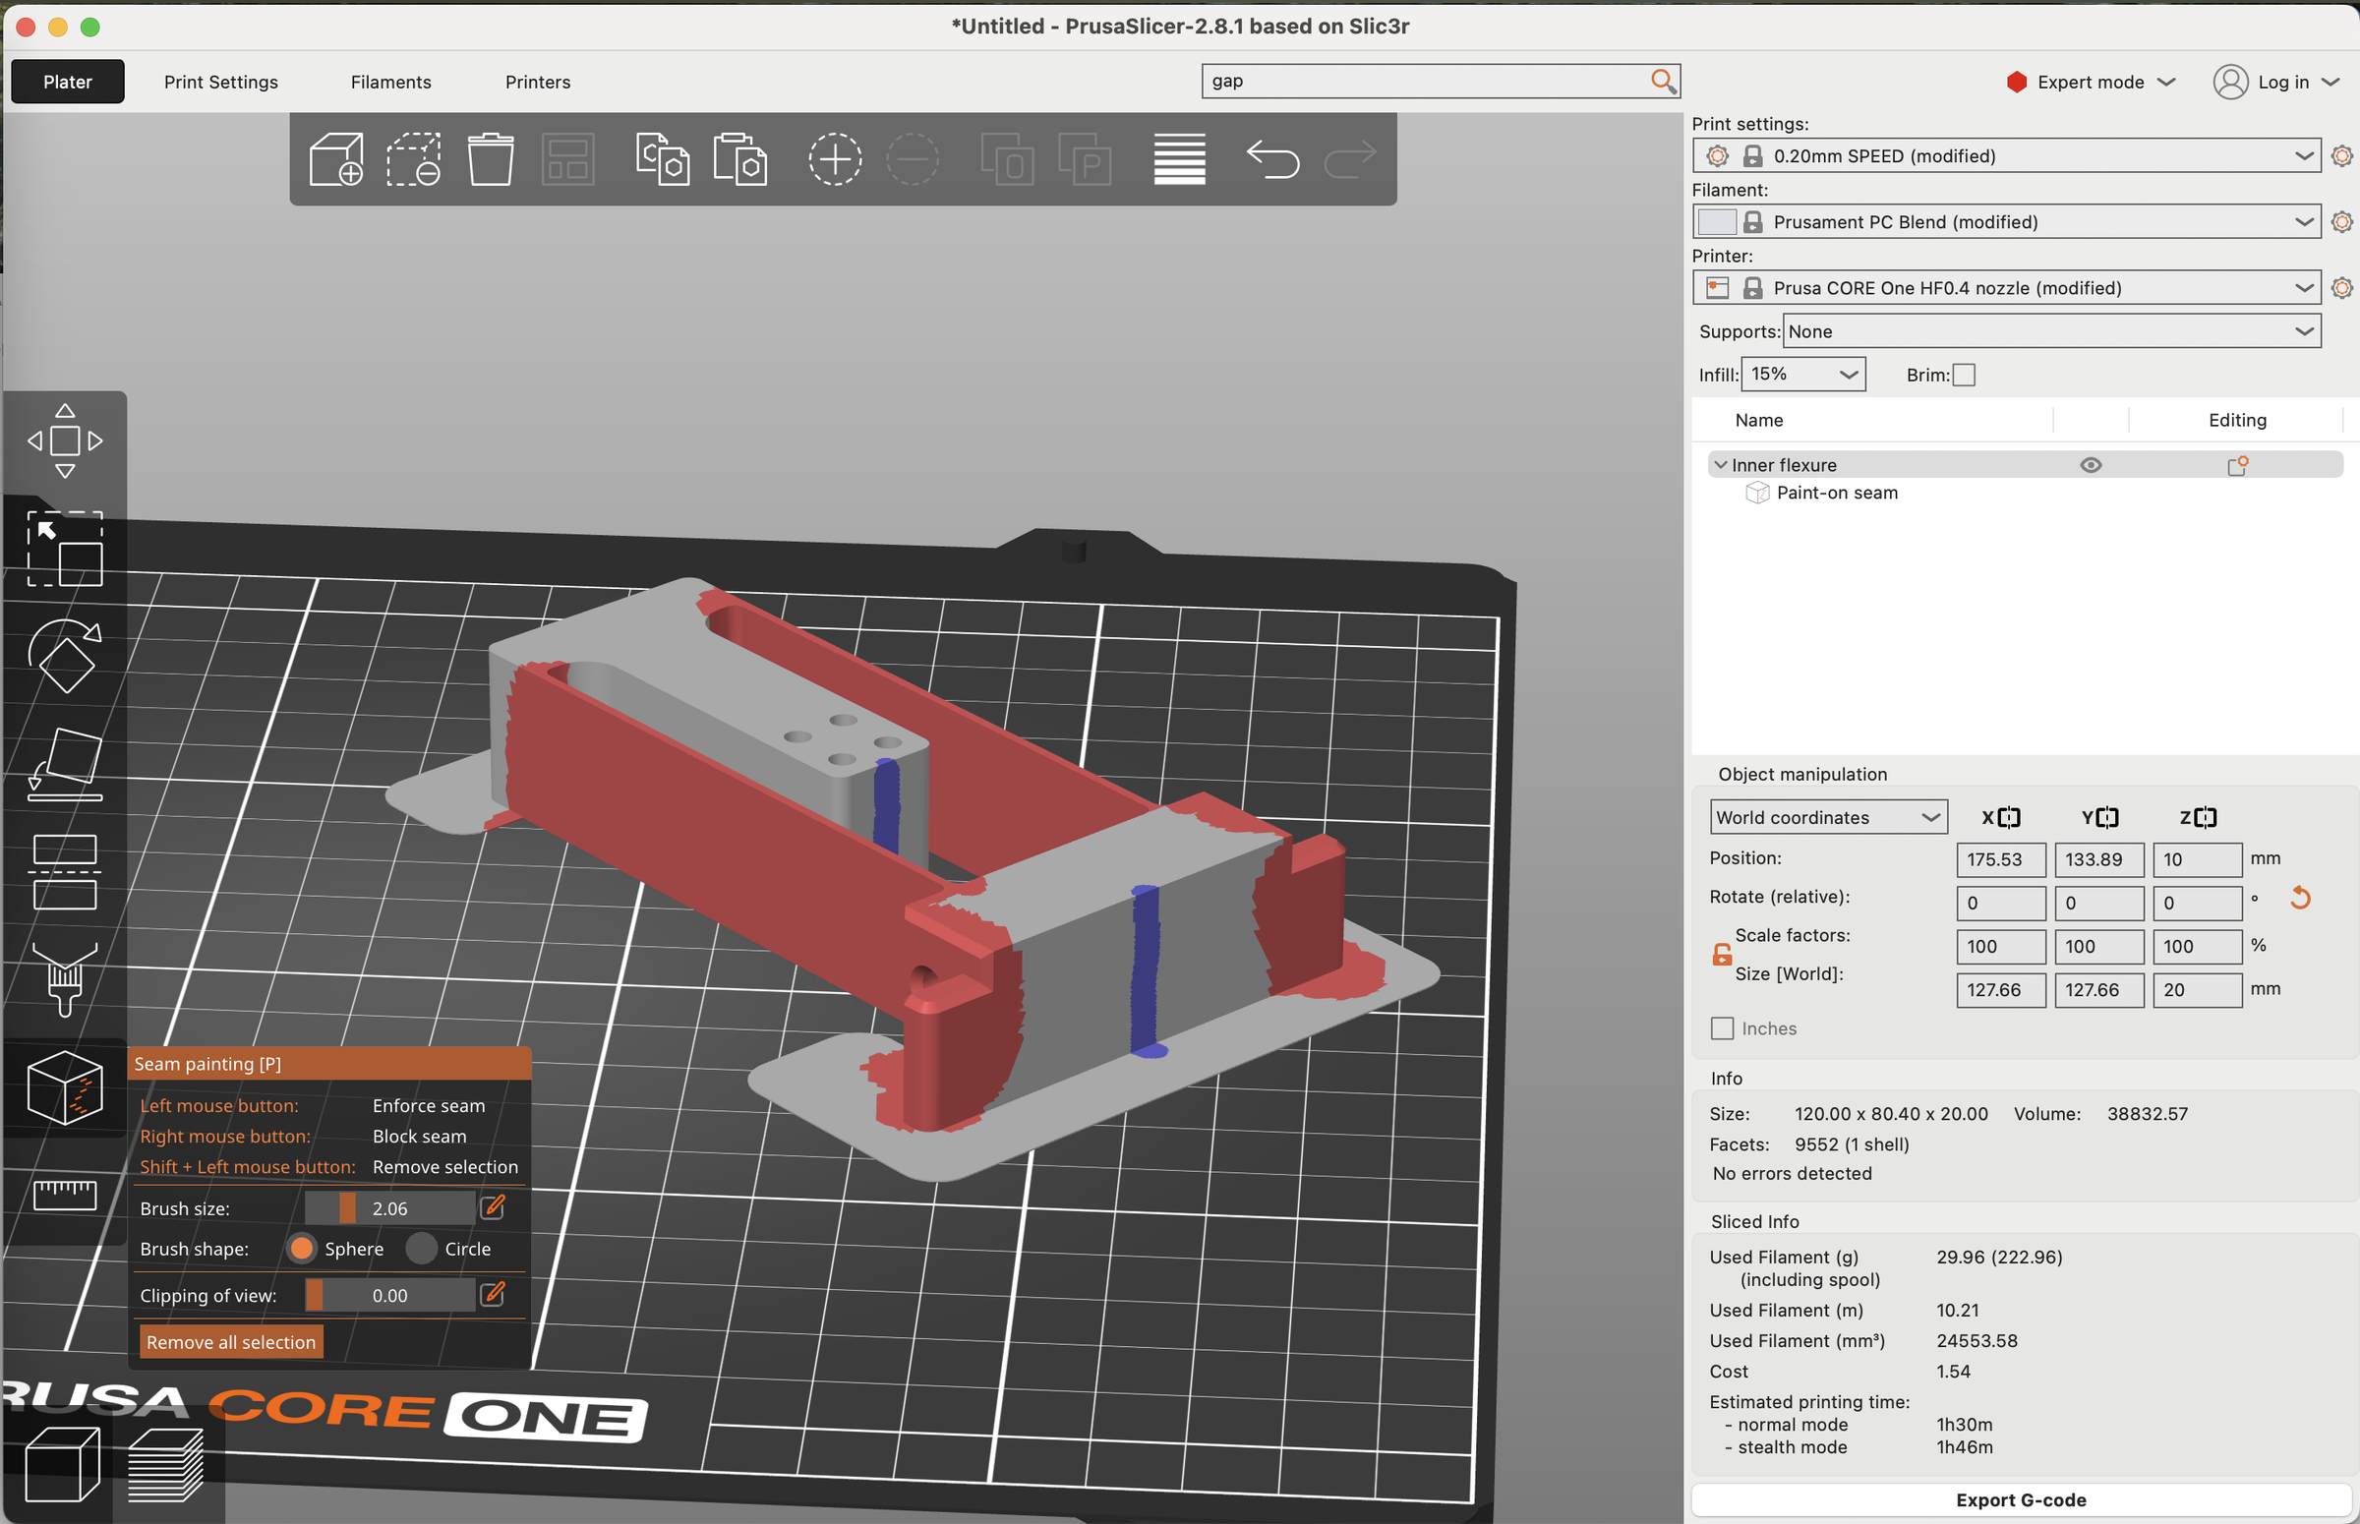Image resolution: width=2360 pixels, height=1524 pixels.
Task: Click the Position X input field
Action: 2001,860
